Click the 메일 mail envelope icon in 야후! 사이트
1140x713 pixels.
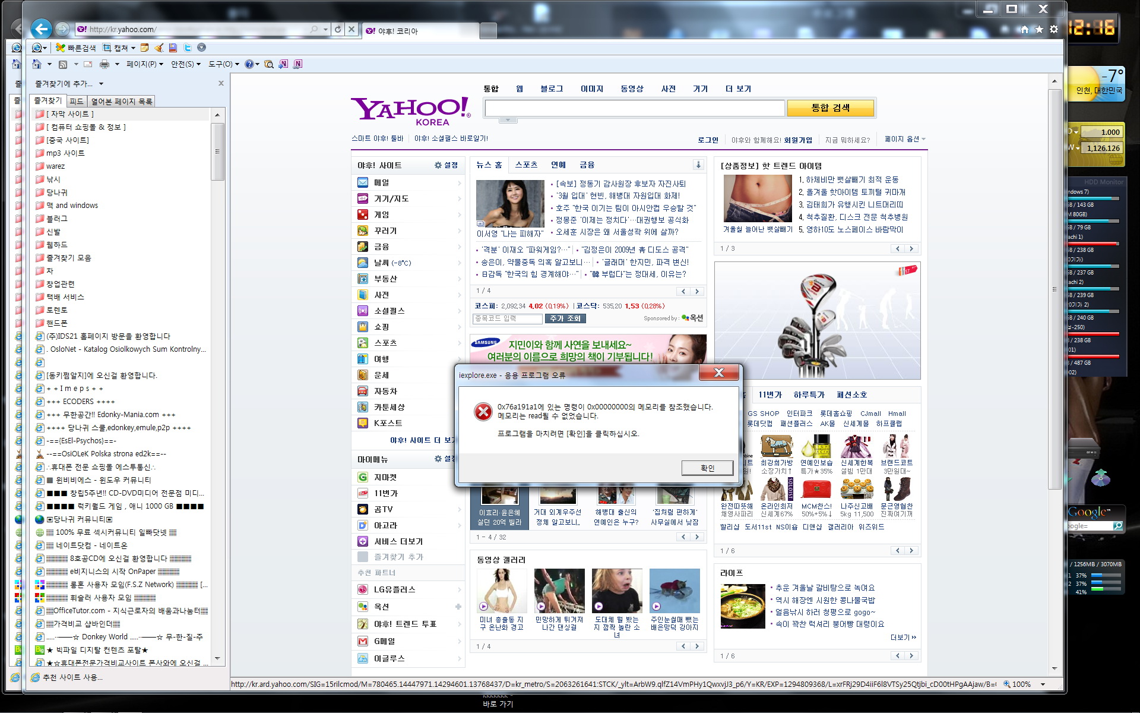[363, 182]
